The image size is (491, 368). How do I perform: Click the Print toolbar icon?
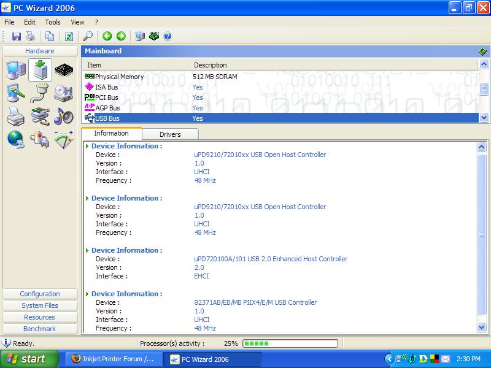pos(30,36)
